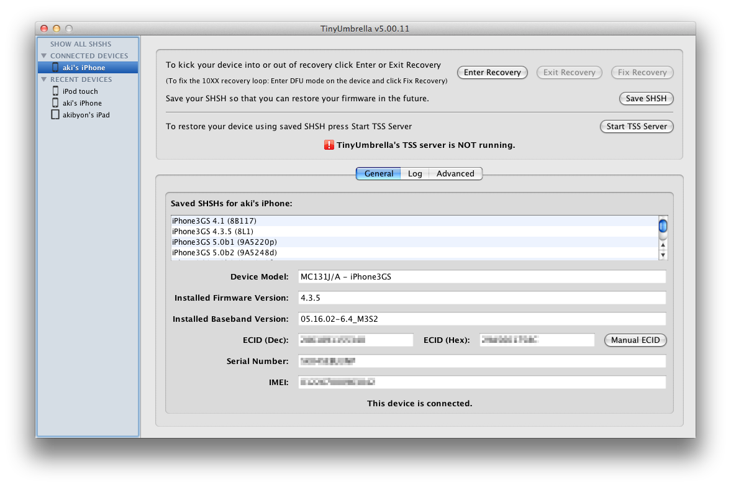Image resolution: width=731 pixels, height=487 pixels.
Task: Click the phone icon next to recent aki's iPhone
Action: point(55,102)
